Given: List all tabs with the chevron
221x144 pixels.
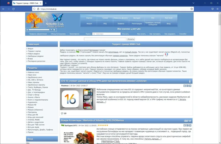Looking at the screenshot, I should coord(193,3).
